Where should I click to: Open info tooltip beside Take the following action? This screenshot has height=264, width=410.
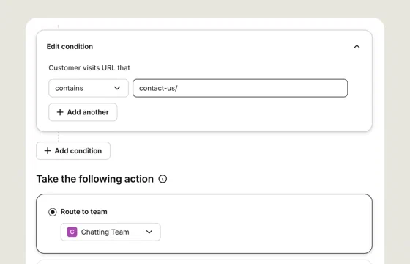pos(163,179)
